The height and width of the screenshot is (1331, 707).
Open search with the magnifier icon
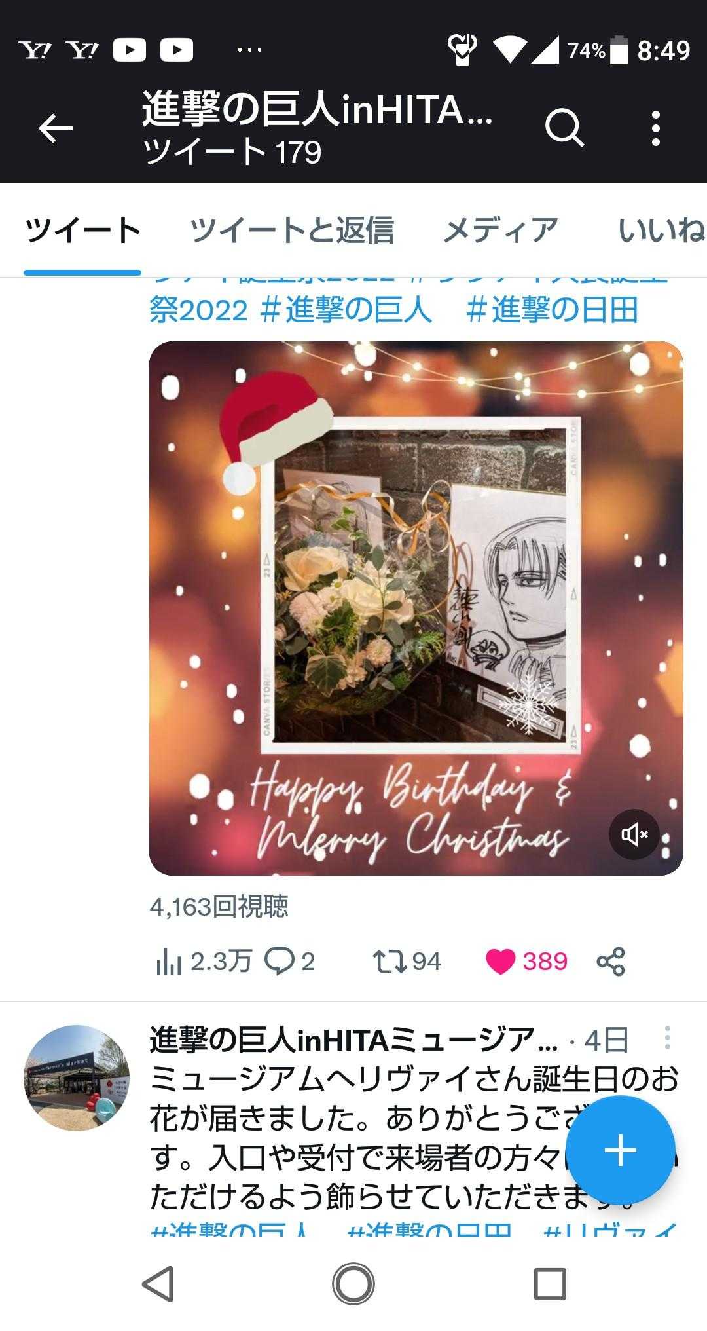point(564,128)
